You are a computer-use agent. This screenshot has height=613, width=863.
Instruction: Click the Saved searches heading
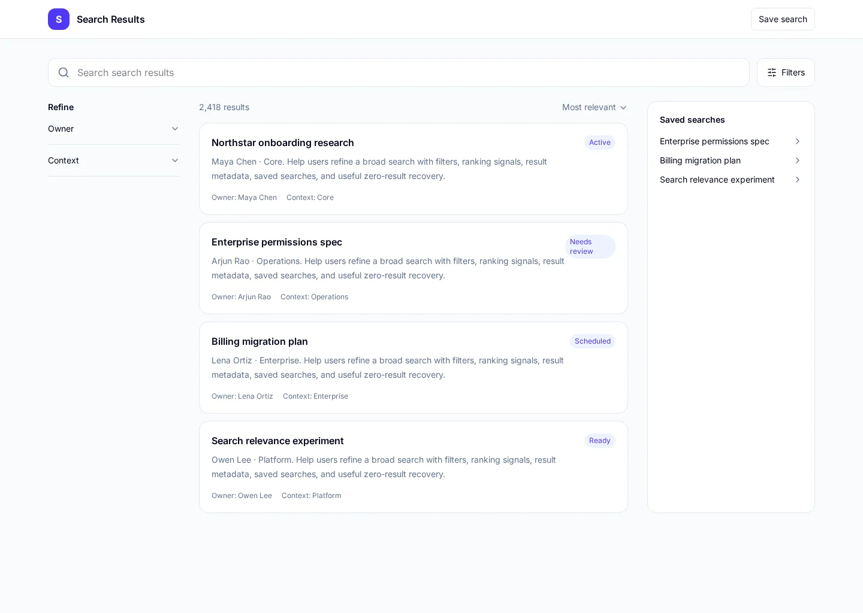point(692,120)
